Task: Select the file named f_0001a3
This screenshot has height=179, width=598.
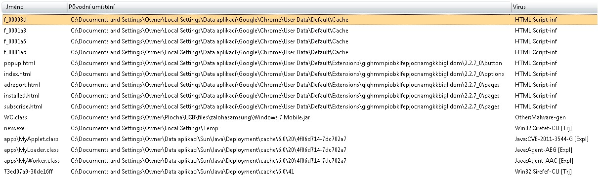Action: point(15,31)
